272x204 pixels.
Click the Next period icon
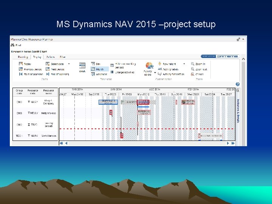pyautogui.click(x=48, y=69)
